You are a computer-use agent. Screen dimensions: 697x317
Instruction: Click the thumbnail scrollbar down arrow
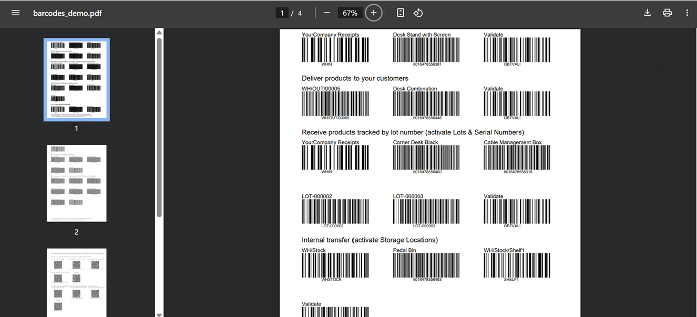tap(159, 314)
